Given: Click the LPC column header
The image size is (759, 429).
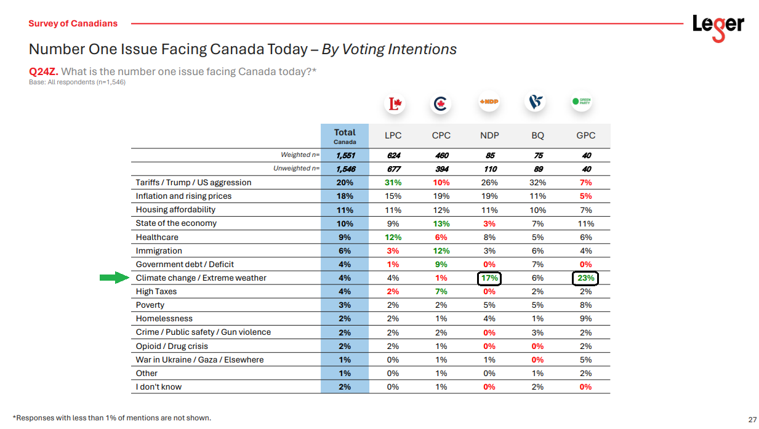Looking at the screenshot, I should (393, 136).
